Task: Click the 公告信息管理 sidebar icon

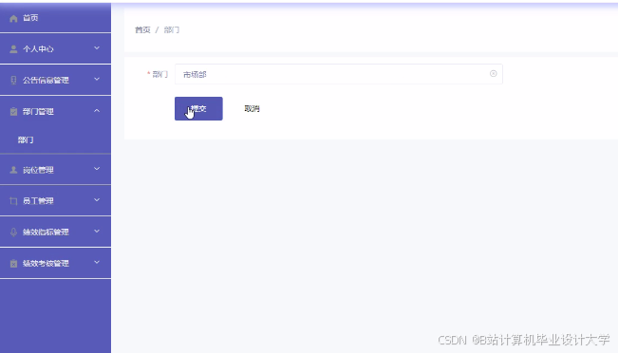Action: point(13,80)
